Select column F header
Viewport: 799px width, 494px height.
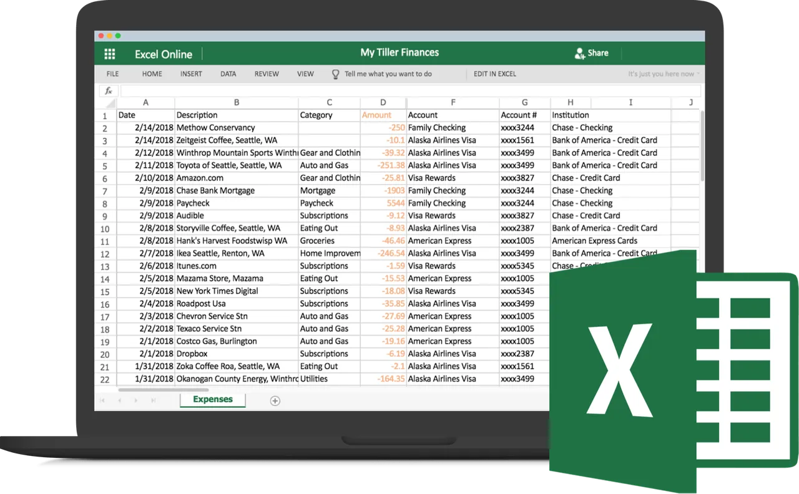(x=453, y=102)
